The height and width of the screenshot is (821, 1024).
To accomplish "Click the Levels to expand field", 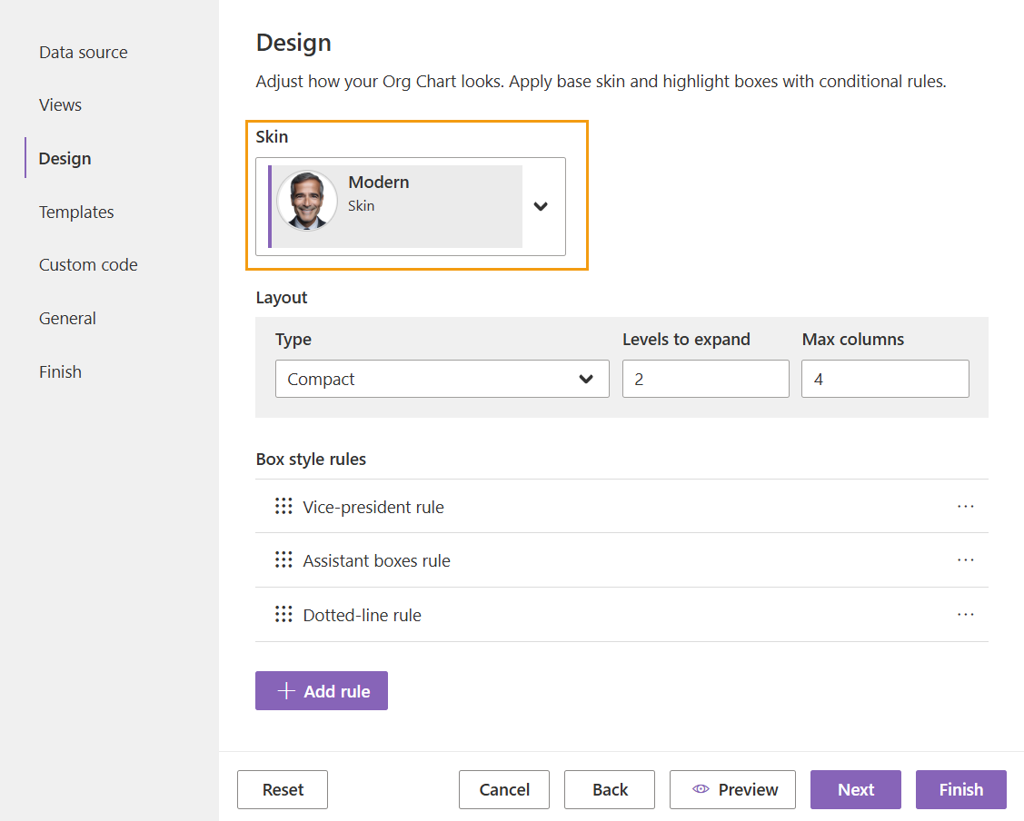I will click(x=705, y=379).
